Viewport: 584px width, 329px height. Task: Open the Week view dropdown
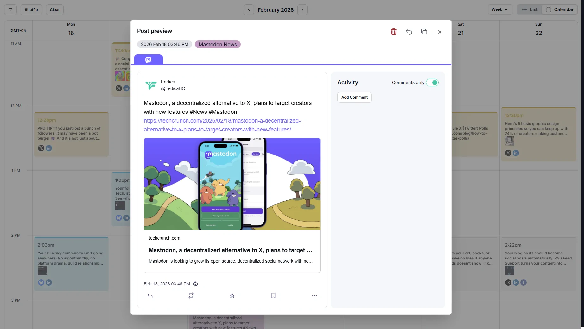click(499, 9)
